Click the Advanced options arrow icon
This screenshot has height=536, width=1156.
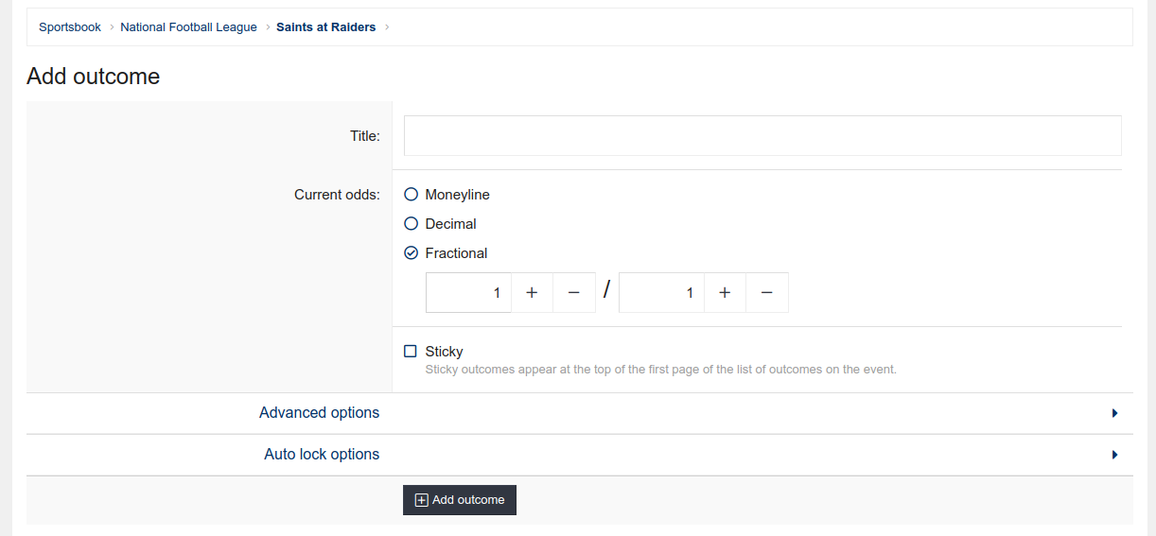click(1115, 413)
